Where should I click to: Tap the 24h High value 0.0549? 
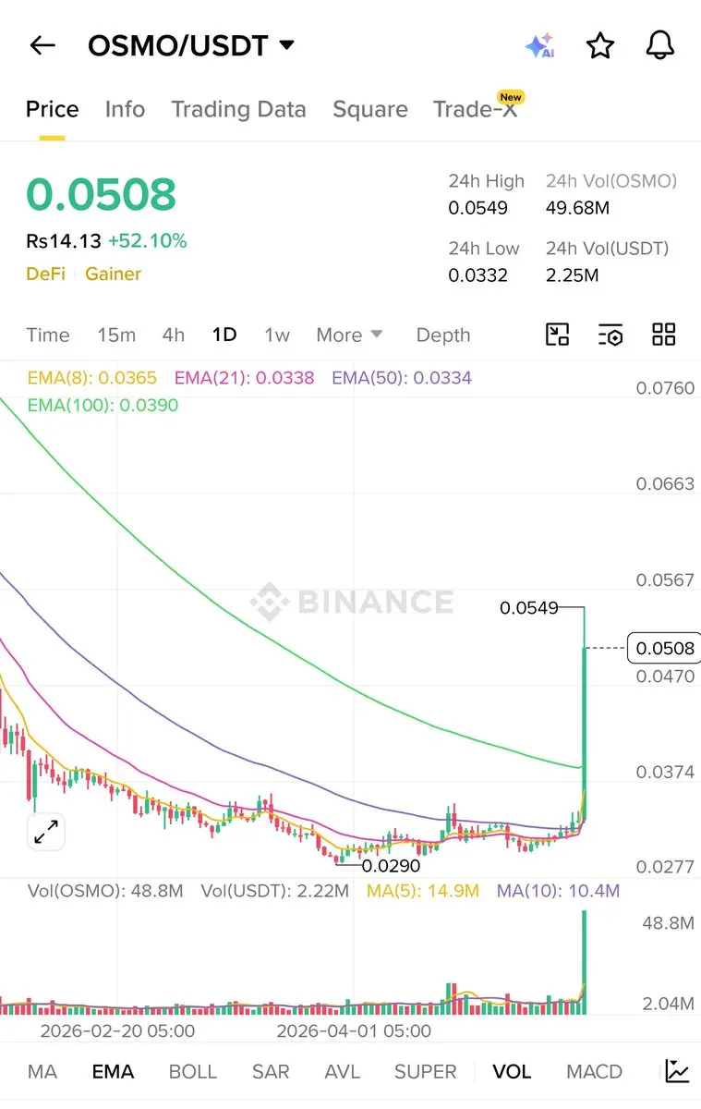tap(477, 208)
